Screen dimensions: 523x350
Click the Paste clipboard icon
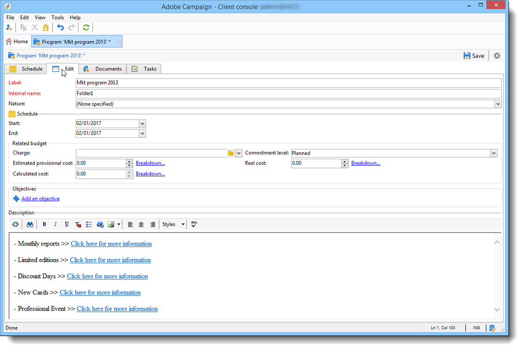tap(46, 28)
